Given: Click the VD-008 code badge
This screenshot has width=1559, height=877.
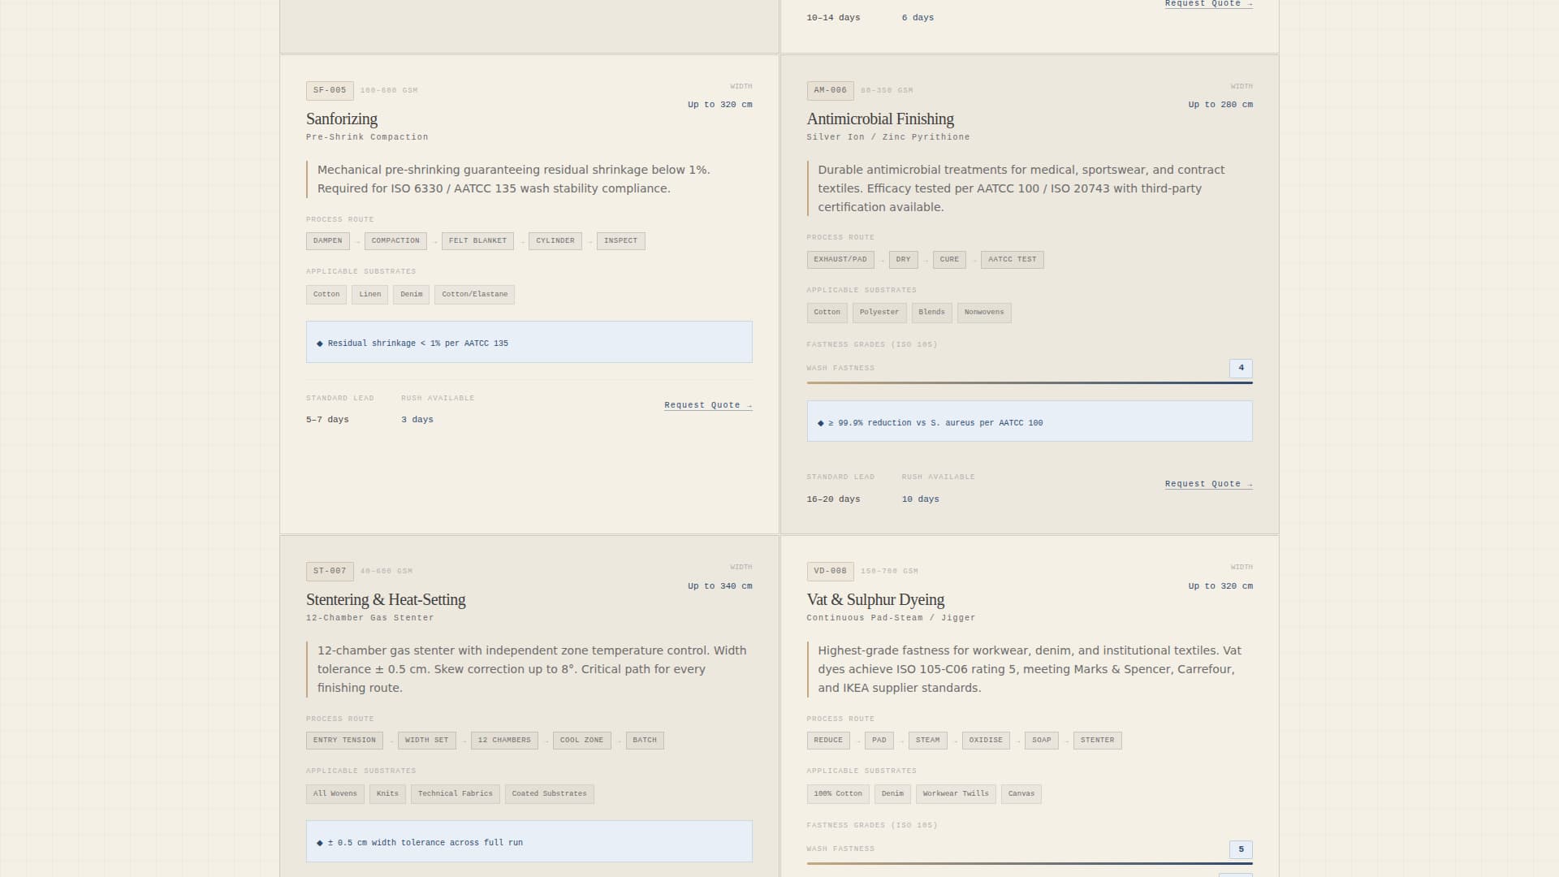Looking at the screenshot, I should (x=830, y=571).
